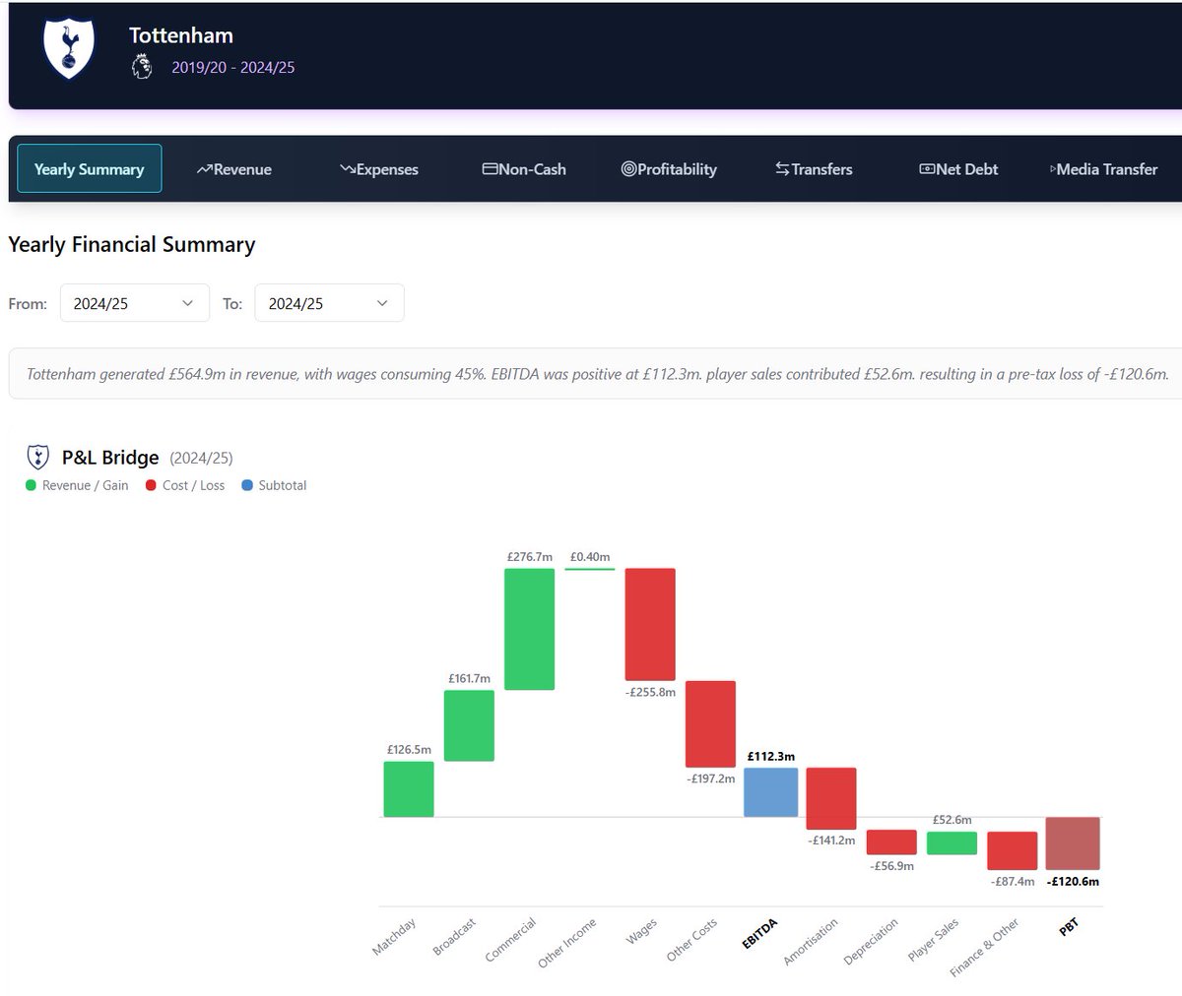Switch to the Expenses tab
Image resolution: width=1182 pixels, height=996 pixels.
(x=379, y=169)
